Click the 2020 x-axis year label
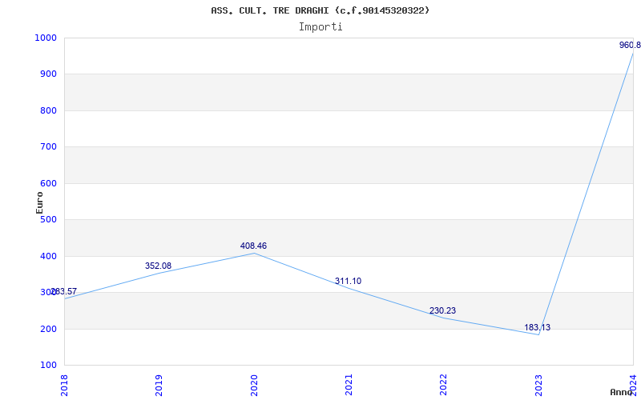Image resolution: width=641 pixels, height=400 pixels. tap(254, 386)
